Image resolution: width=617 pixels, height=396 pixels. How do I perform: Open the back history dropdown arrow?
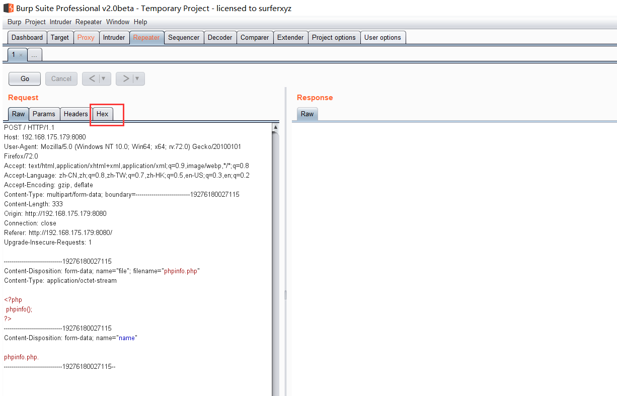[x=105, y=78]
